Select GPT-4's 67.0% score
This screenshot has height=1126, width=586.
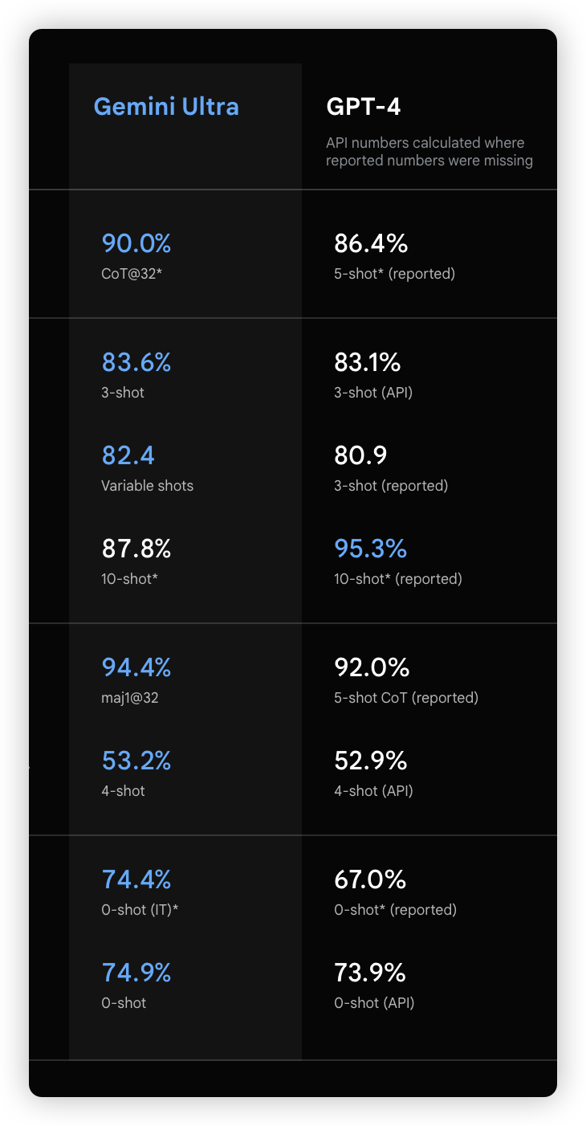[x=370, y=879]
